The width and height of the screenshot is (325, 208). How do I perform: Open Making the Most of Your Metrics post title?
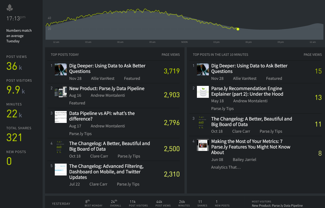251,147
